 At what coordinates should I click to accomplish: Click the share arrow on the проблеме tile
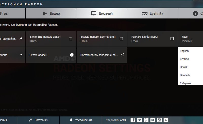point(21,55)
